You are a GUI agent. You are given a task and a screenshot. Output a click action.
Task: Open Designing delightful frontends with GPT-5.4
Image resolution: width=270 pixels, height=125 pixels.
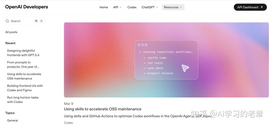point(23,53)
